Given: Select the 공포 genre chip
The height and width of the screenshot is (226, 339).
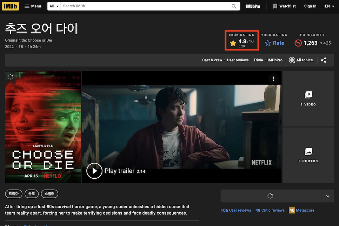Looking at the screenshot, I should click(32, 194).
